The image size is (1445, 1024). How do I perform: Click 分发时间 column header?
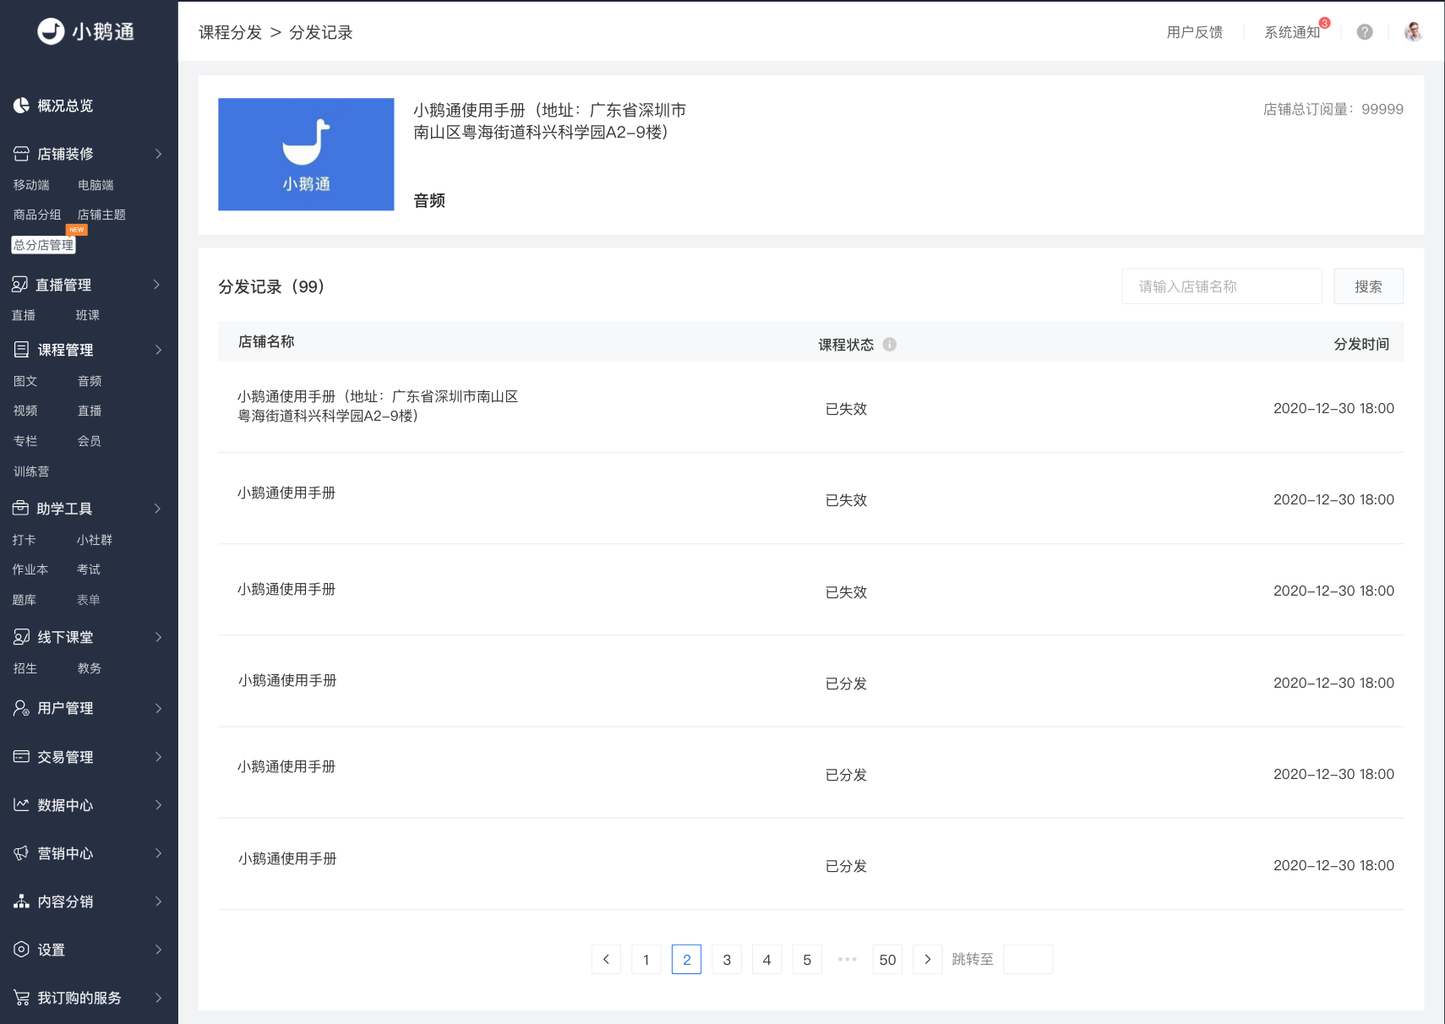pyautogui.click(x=1361, y=344)
